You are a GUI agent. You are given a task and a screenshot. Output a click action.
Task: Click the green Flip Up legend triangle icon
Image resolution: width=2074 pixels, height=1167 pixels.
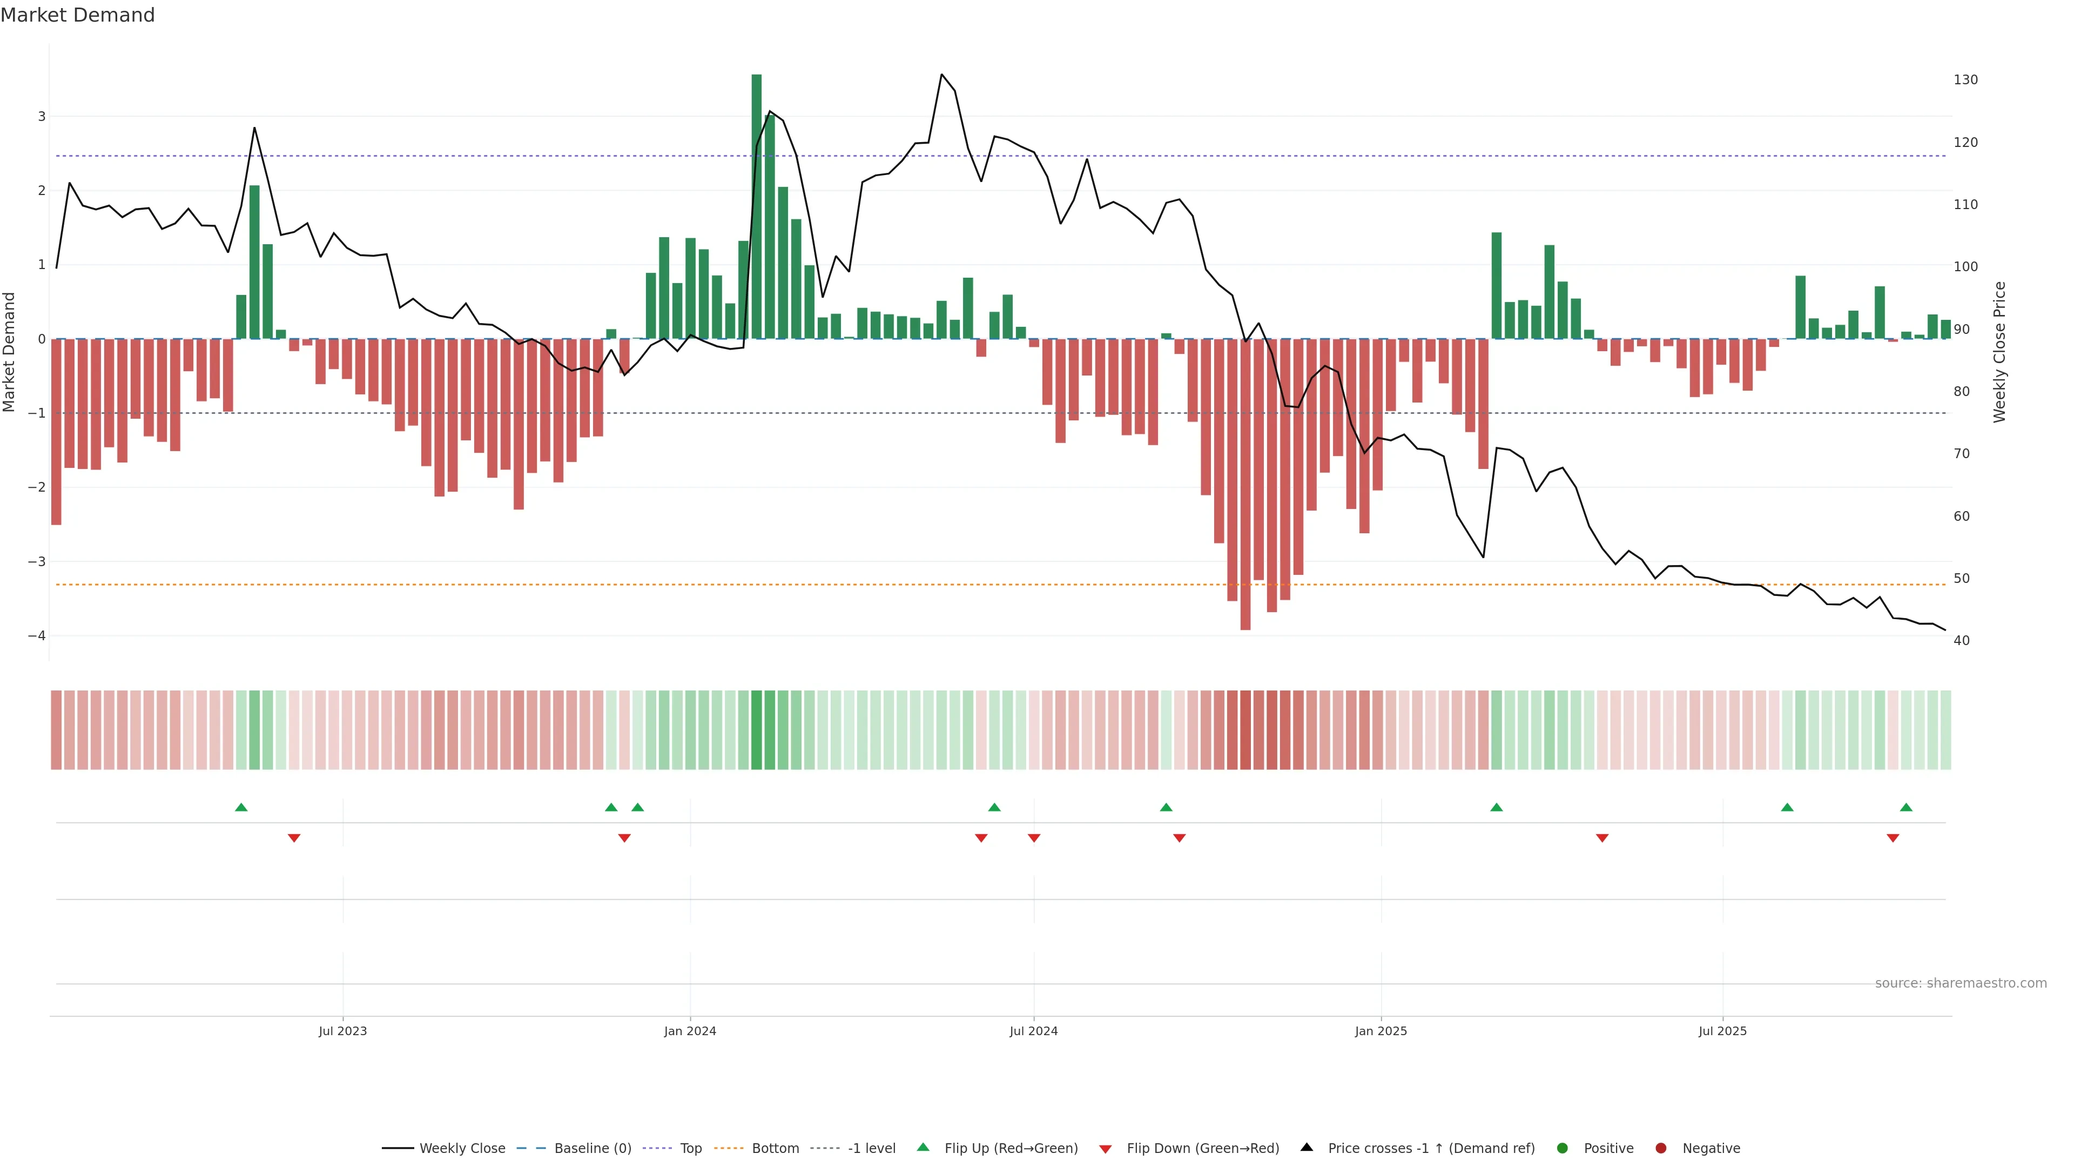pos(922,1147)
